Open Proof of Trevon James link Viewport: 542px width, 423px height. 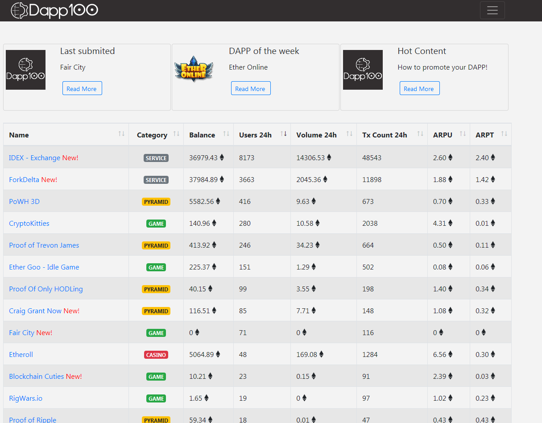[44, 245]
